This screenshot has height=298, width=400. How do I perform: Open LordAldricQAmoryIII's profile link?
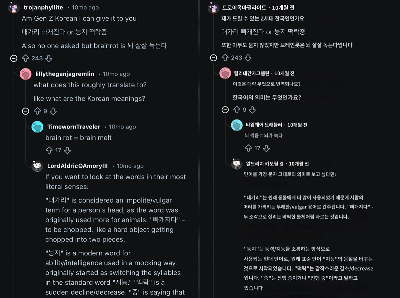click(x=77, y=166)
